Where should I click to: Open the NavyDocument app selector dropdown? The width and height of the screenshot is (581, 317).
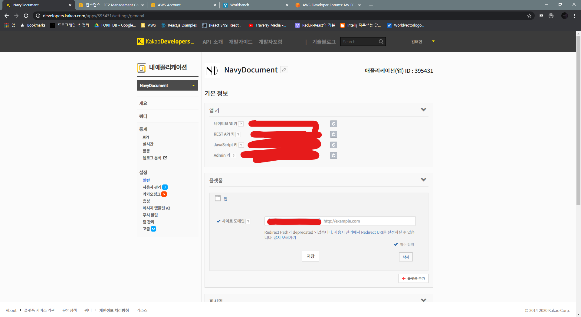pyautogui.click(x=167, y=85)
